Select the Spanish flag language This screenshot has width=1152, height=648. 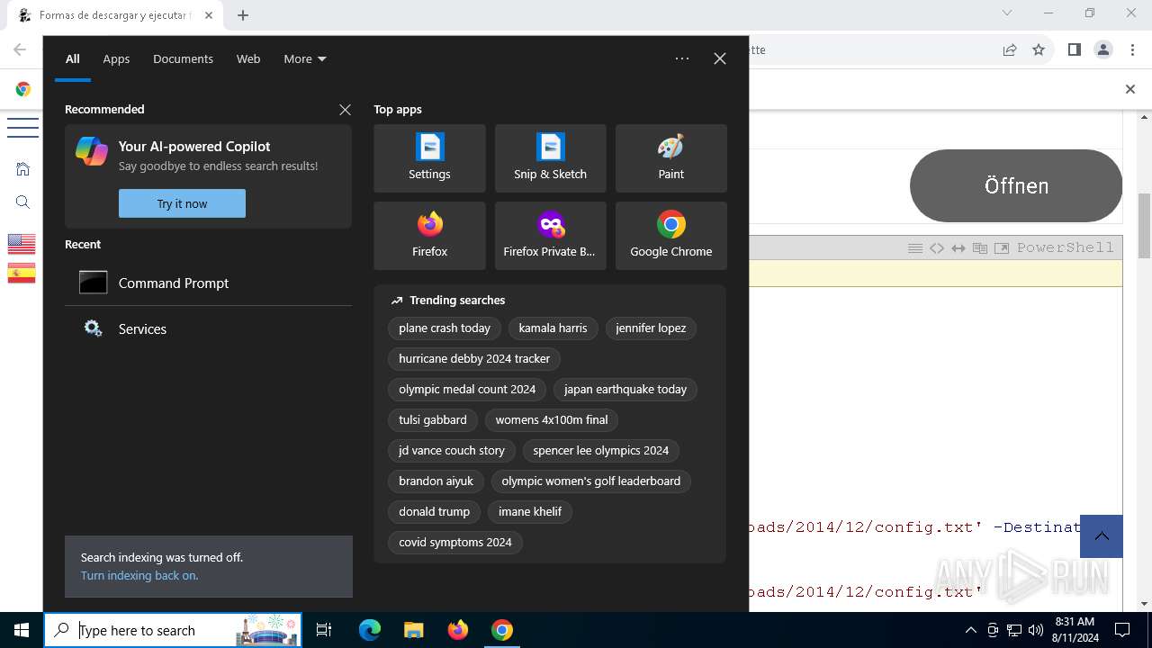22,273
